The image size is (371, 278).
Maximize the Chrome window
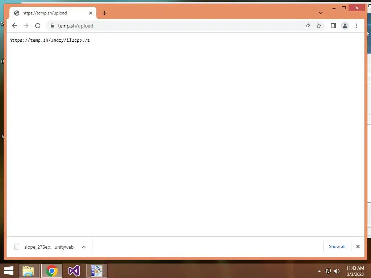click(344, 8)
